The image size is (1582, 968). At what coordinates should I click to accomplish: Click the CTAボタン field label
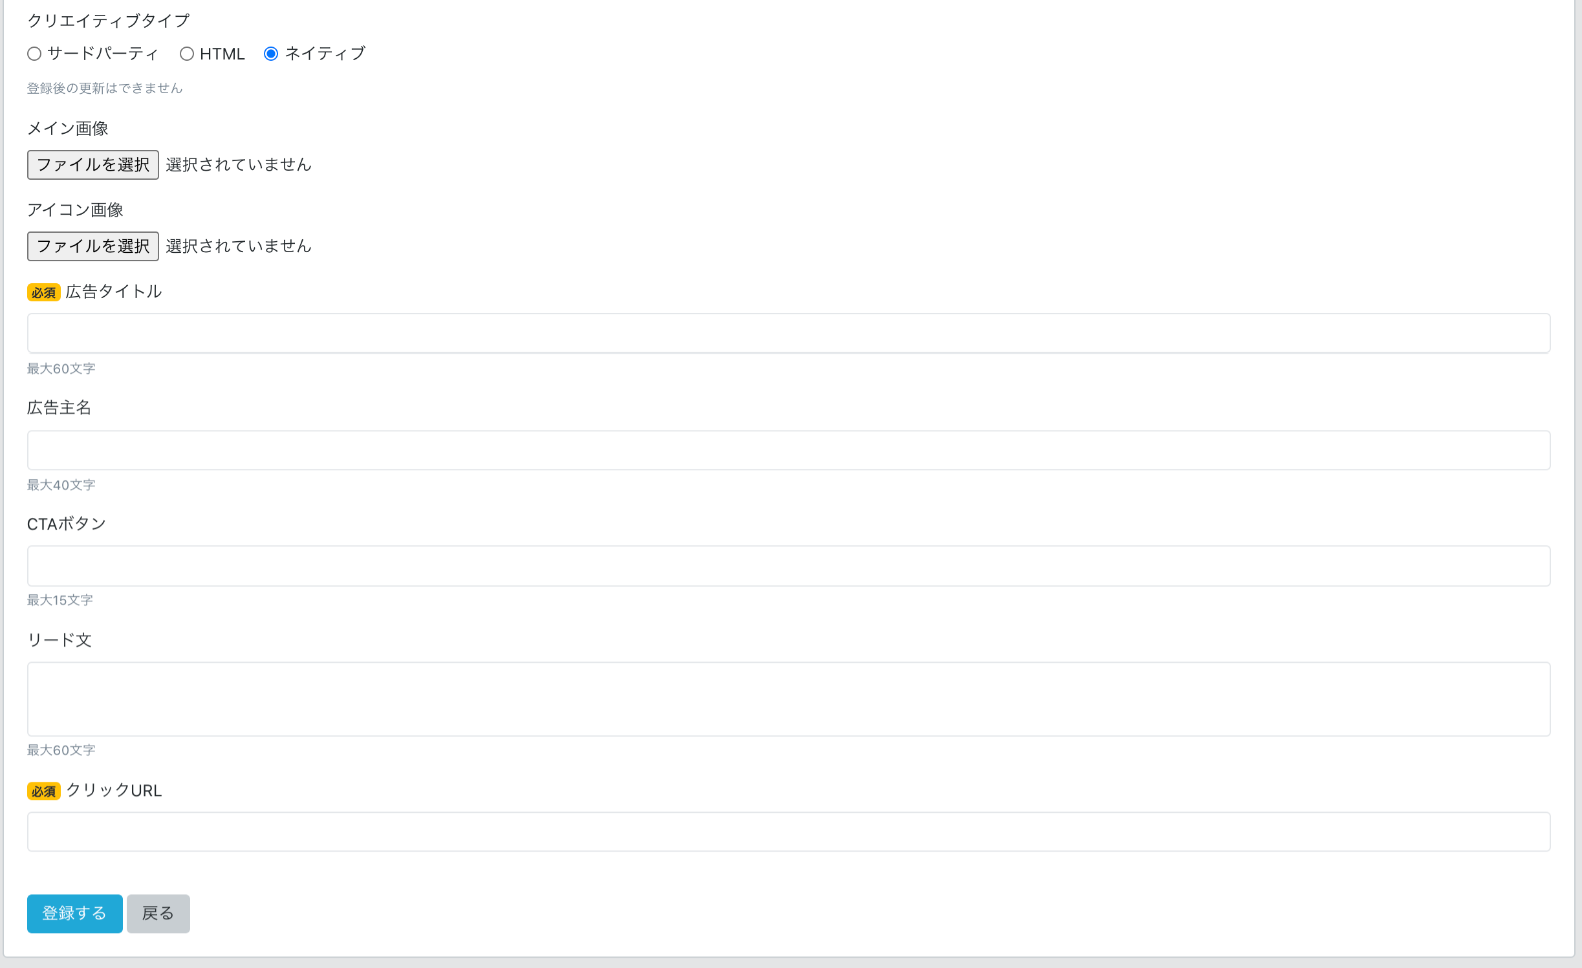(x=66, y=524)
